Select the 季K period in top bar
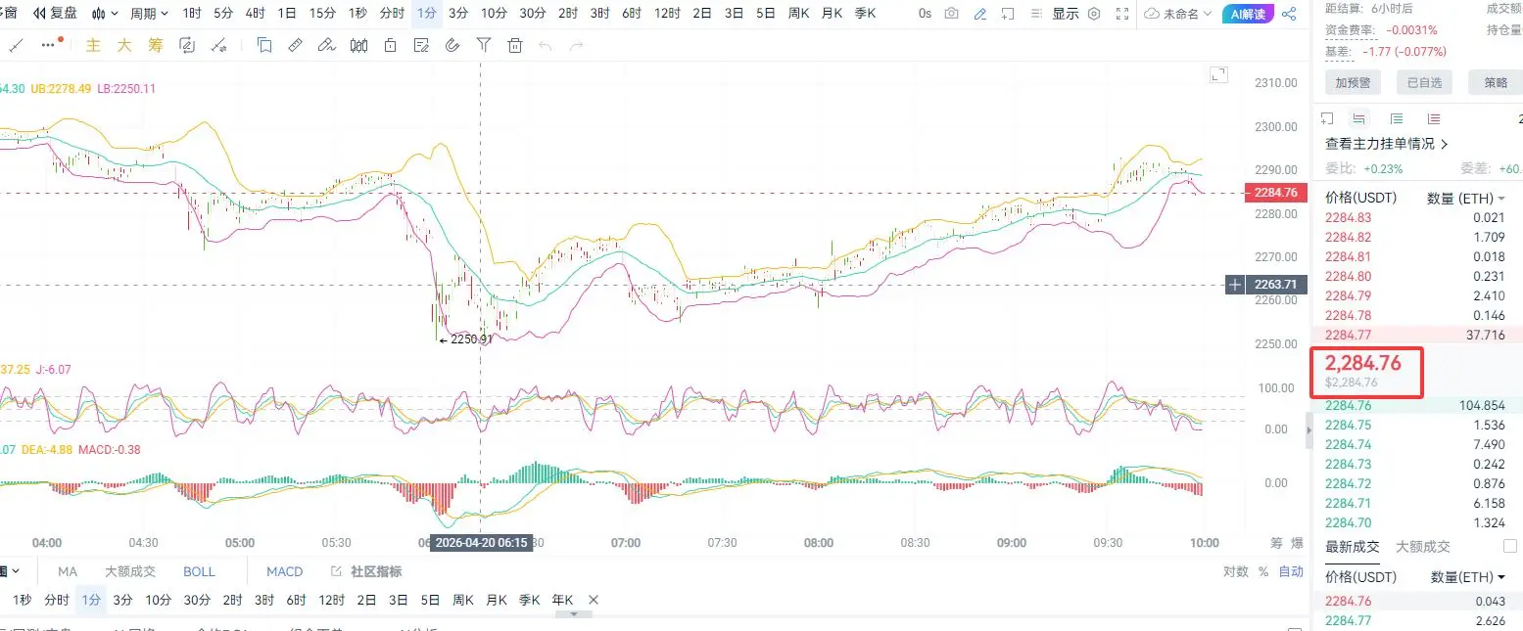The image size is (1523, 631). pyautogui.click(x=865, y=14)
